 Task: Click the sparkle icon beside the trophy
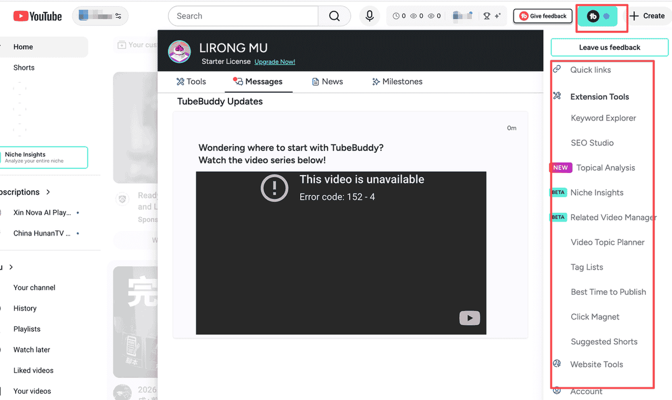pyautogui.click(x=497, y=16)
